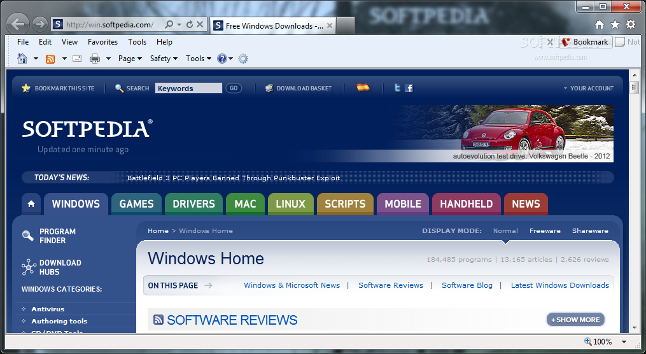Click the + SHOW MORE button

pyautogui.click(x=575, y=320)
